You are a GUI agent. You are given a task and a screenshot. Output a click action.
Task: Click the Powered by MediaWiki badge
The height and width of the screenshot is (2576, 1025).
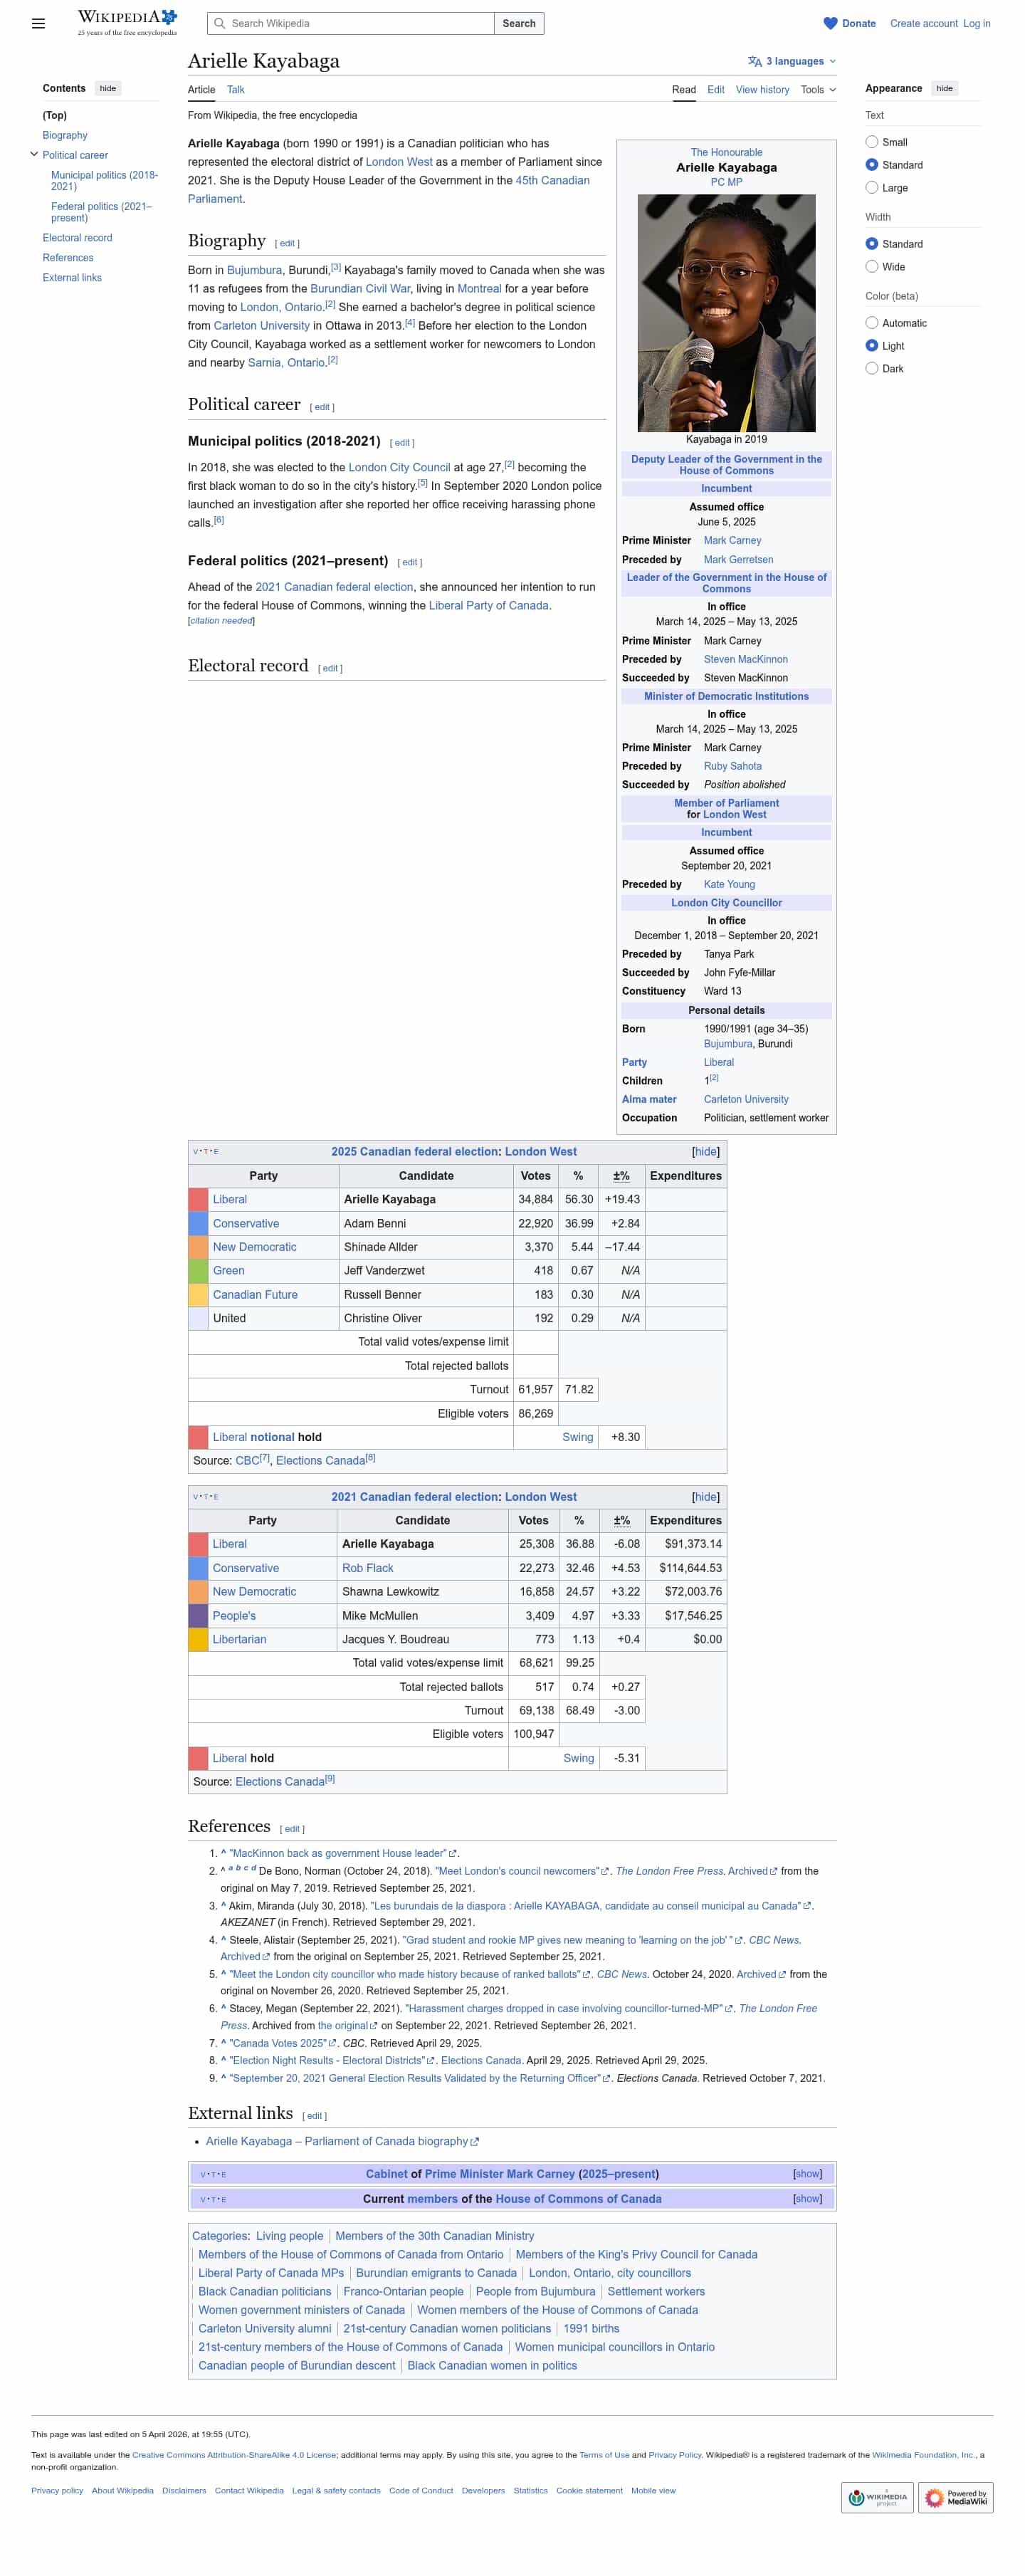point(957,2497)
